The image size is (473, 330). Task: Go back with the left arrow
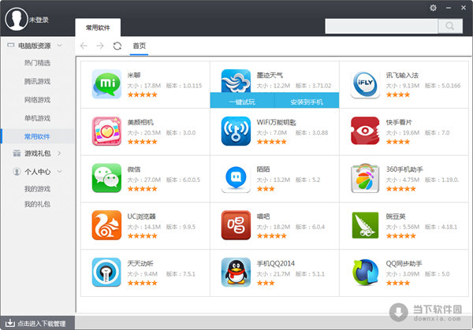tap(84, 46)
